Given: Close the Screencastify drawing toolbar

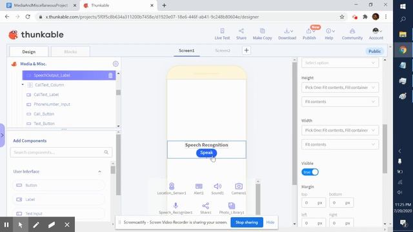Looking at the screenshot, I should pos(67,225).
